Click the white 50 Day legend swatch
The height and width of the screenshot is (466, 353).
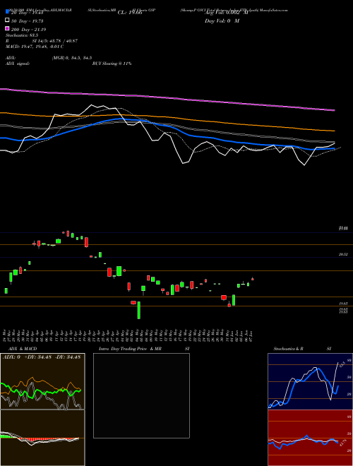[x=7, y=20]
